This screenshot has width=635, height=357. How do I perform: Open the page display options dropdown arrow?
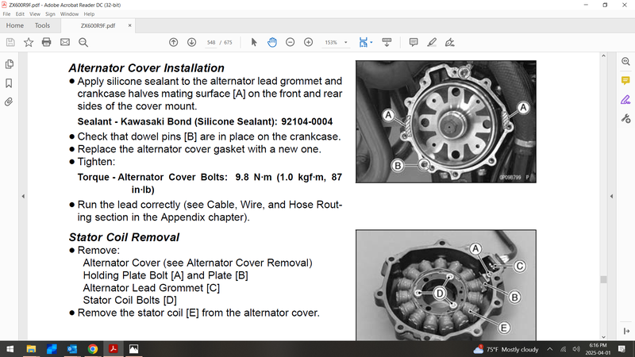click(x=371, y=42)
